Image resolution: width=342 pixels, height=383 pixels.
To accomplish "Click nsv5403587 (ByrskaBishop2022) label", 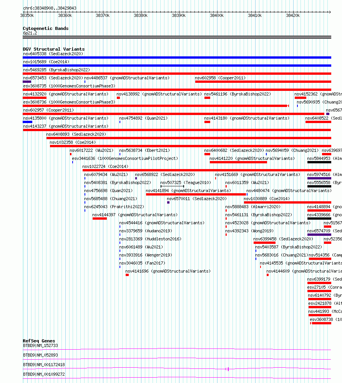I will coord(289,247).
